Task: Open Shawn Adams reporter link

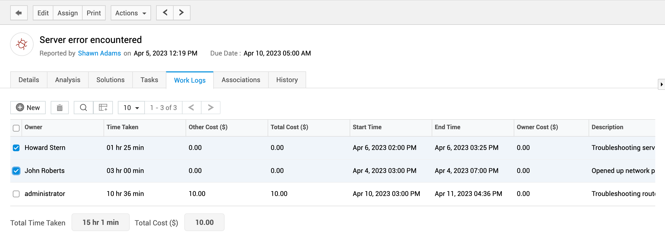Action: [x=99, y=53]
